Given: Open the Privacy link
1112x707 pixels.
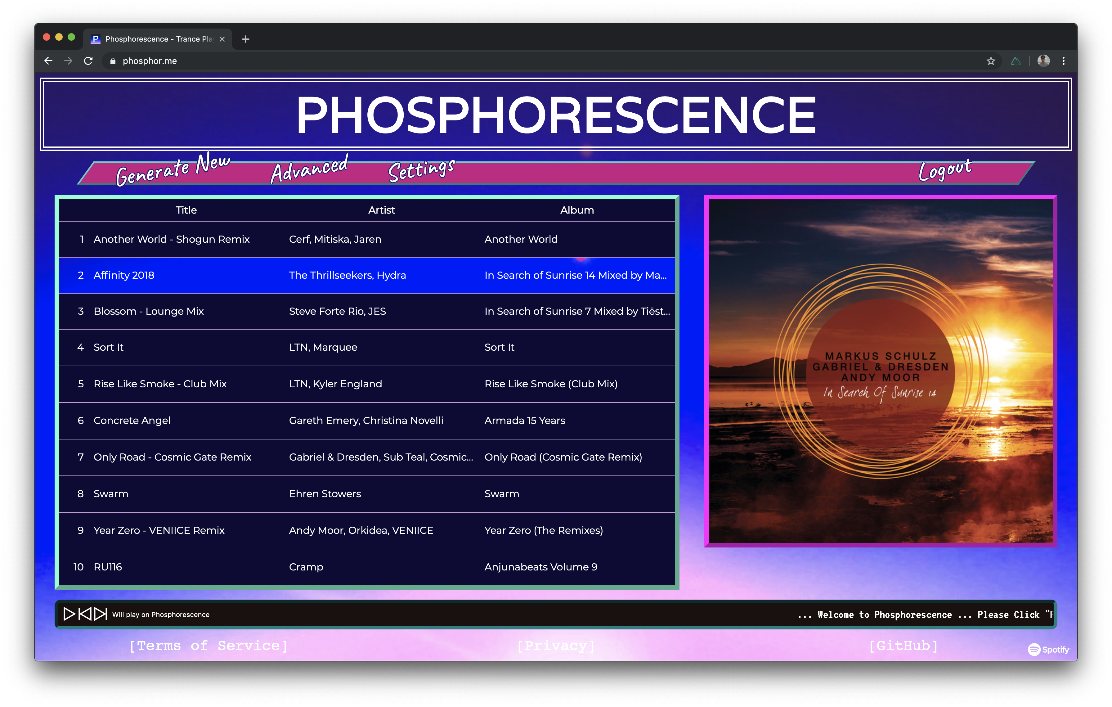Looking at the screenshot, I should [556, 645].
